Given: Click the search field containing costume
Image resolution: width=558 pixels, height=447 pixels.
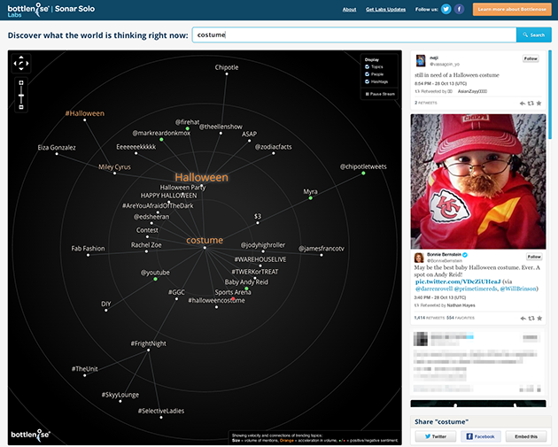Looking at the screenshot, I should 354,35.
